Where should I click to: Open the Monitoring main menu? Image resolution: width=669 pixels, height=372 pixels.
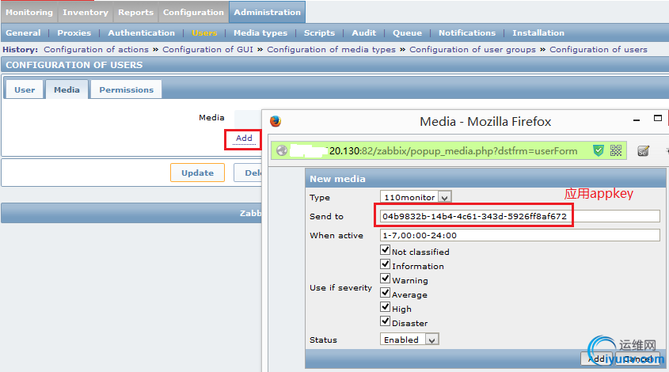tap(29, 13)
